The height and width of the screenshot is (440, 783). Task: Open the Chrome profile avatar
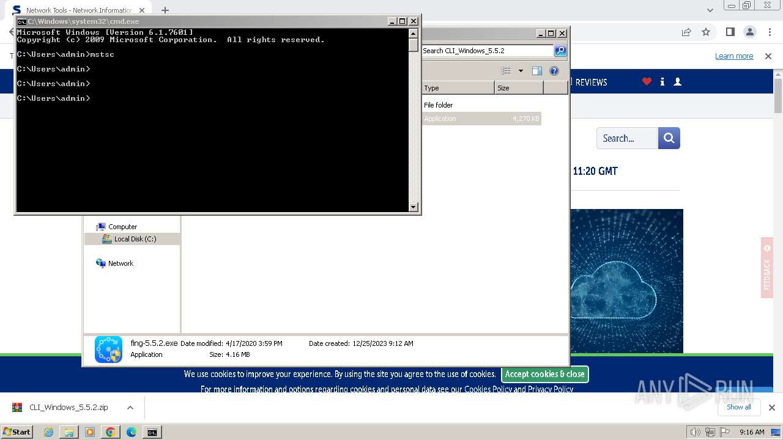[x=750, y=32]
